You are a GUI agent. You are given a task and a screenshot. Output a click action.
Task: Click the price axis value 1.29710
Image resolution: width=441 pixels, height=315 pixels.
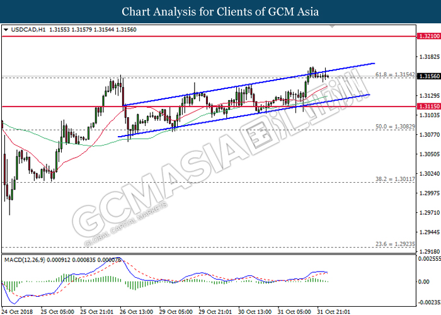click(x=429, y=213)
